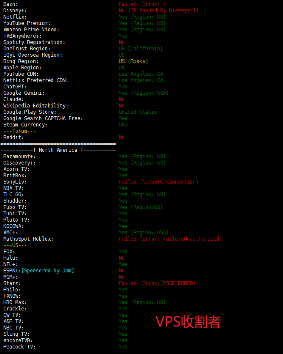Screen dimensions: 283x354
Task: Click the "---US---" divider text
Action: [15, 245]
